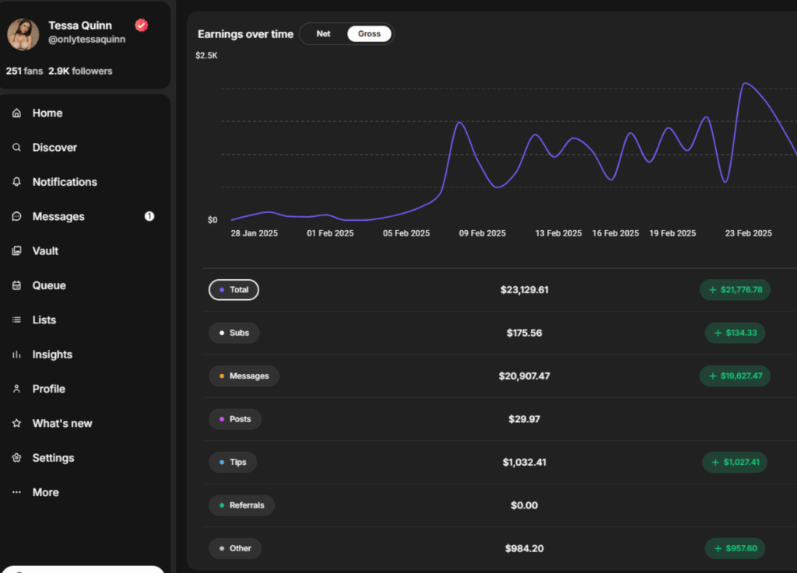Open Messages chat bubble icon

pyautogui.click(x=16, y=217)
